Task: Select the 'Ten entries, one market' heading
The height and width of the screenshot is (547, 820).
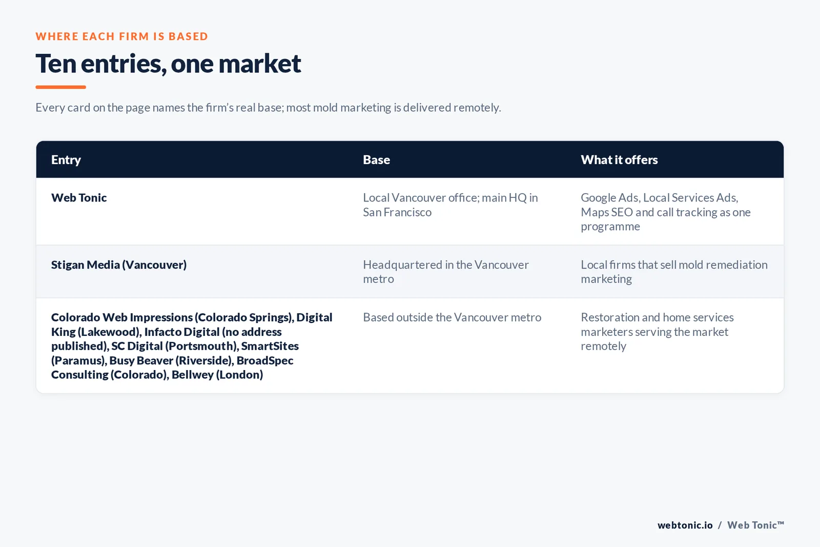Action: pyautogui.click(x=168, y=64)
